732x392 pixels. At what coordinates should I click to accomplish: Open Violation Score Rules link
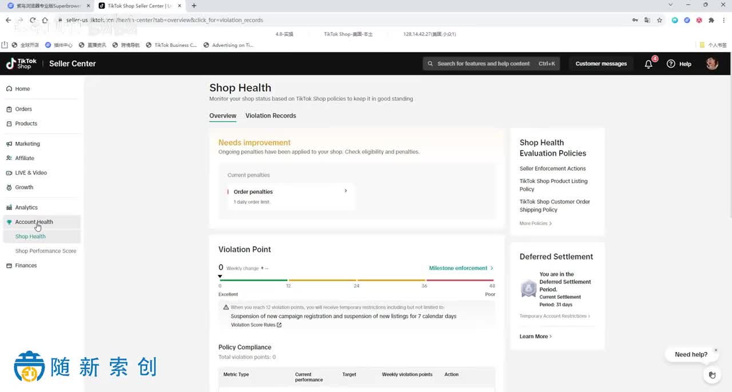pos(256,325)
